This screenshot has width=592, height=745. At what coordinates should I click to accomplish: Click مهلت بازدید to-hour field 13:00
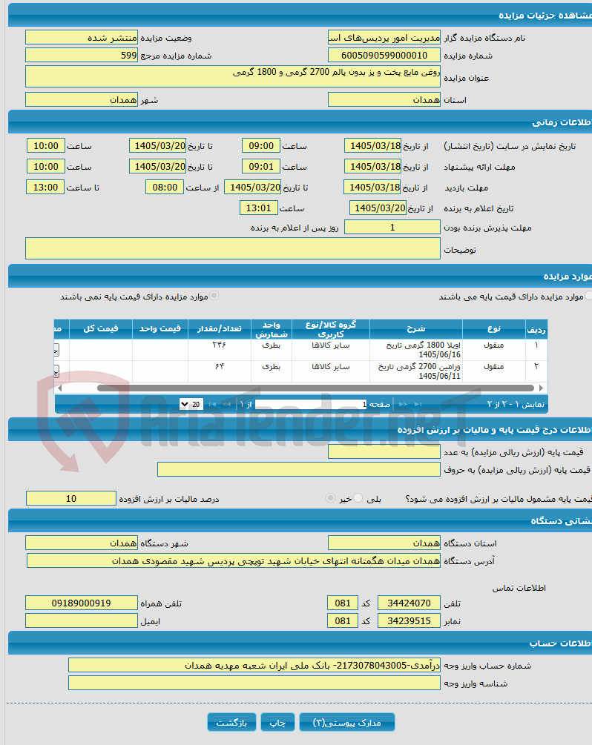click(x=45, y=188)
